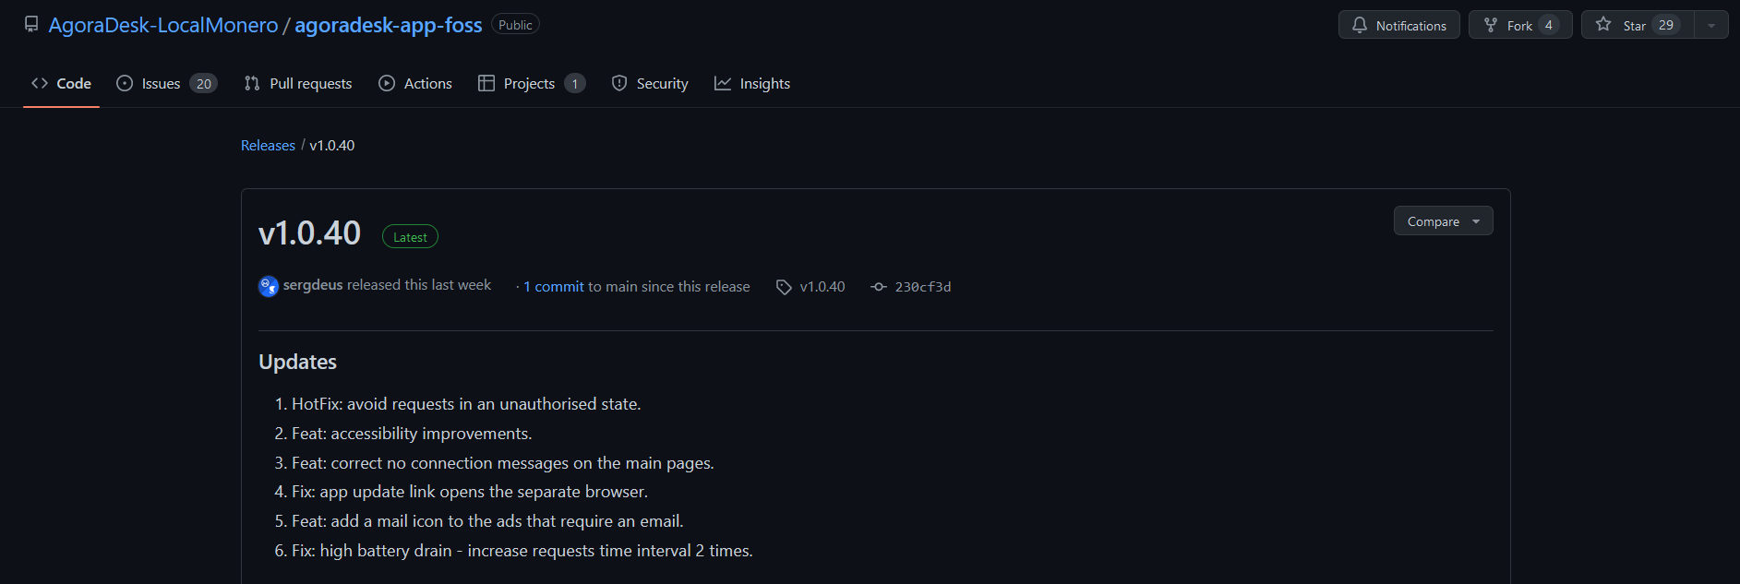Open the Notifications button

1398,25
